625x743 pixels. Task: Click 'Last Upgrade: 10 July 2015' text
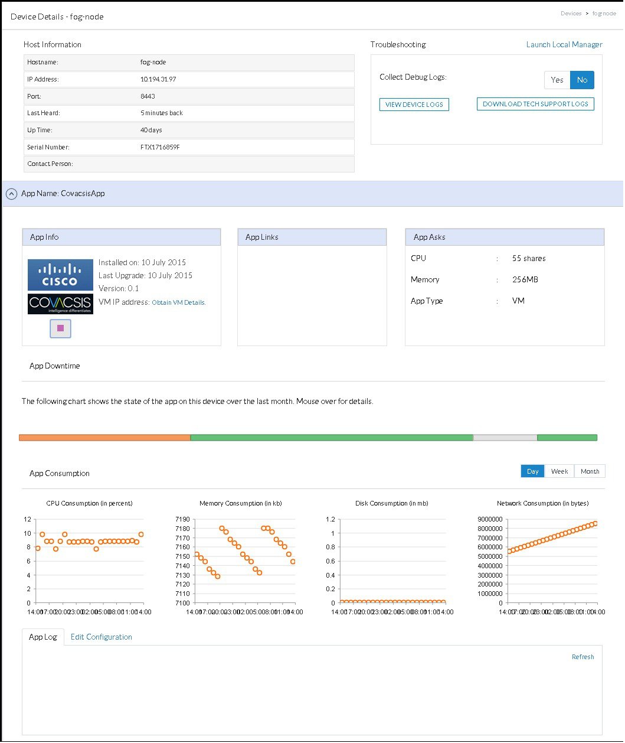click(x=145, y=275)
